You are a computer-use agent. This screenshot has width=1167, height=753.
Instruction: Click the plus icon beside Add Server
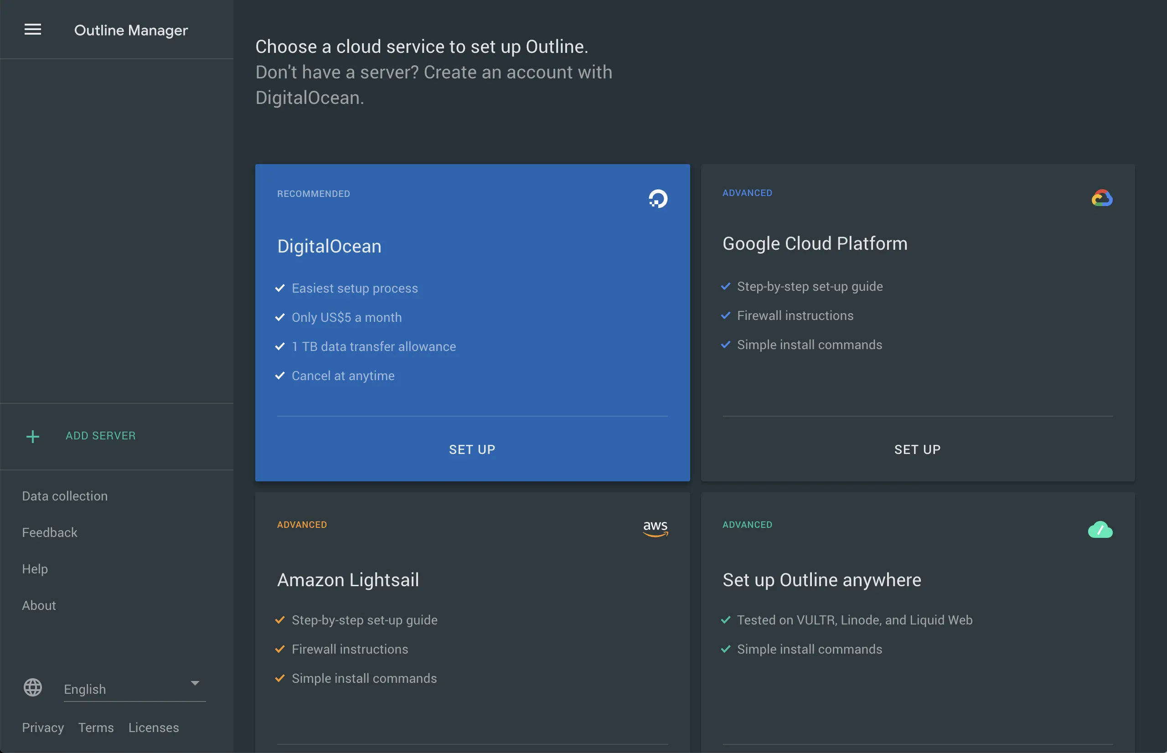point(33,436)
